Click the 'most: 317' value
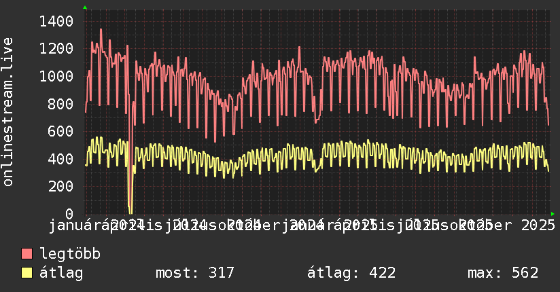The width and height of the screenshot is (560, 292). click(x=195, y=273)
